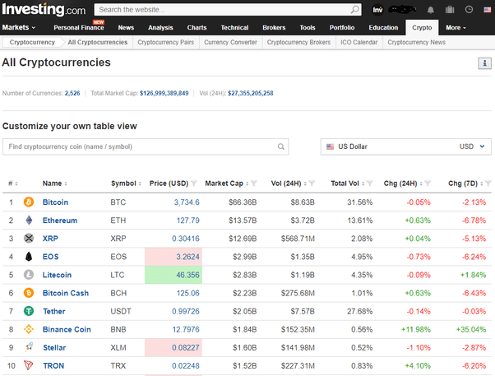
Task: Expand the Markets dropdown menu
Action: coord(19,27)
